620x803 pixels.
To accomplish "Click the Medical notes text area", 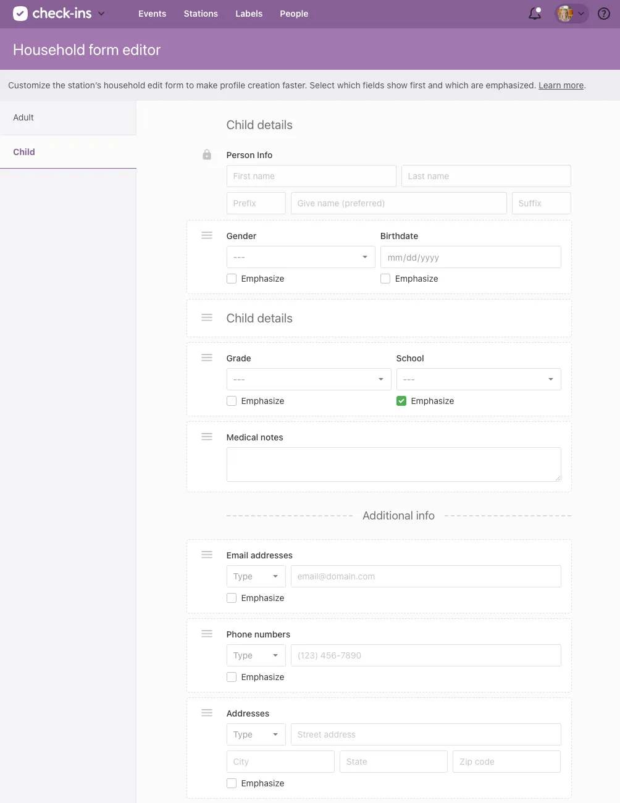I will (x=393, y=465).
